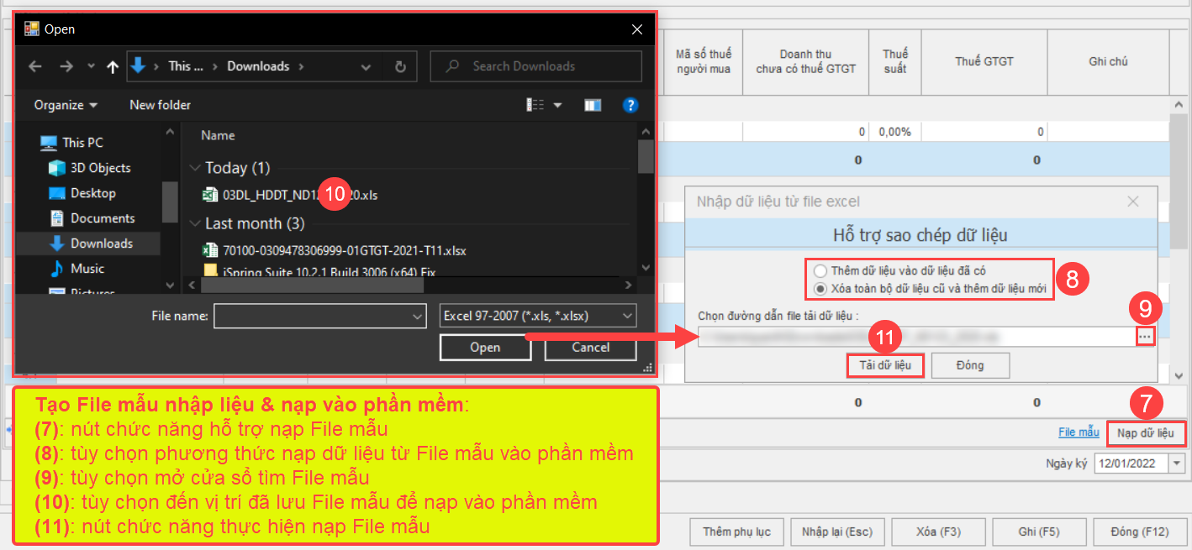Viewport: 1192px width, 550px height.
Task: Create a New folder
Action: click(x=160, y=105)
